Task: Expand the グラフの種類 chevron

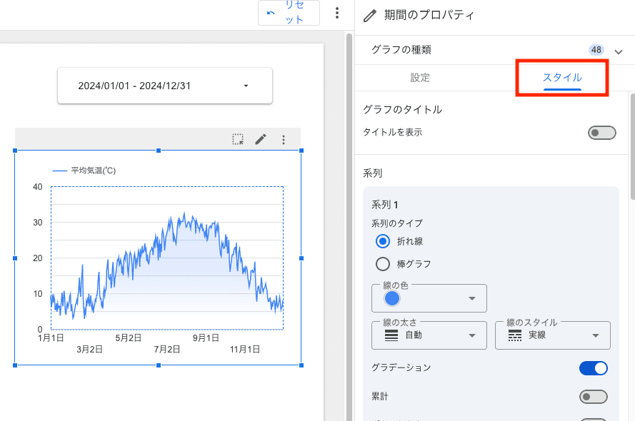Action: pos(618,51)
